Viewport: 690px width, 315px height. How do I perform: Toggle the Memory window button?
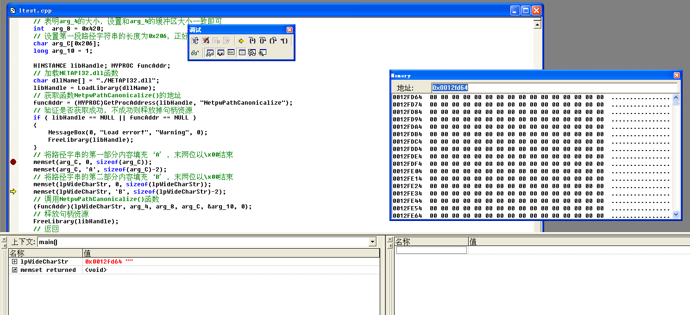(x=241, y=53)
